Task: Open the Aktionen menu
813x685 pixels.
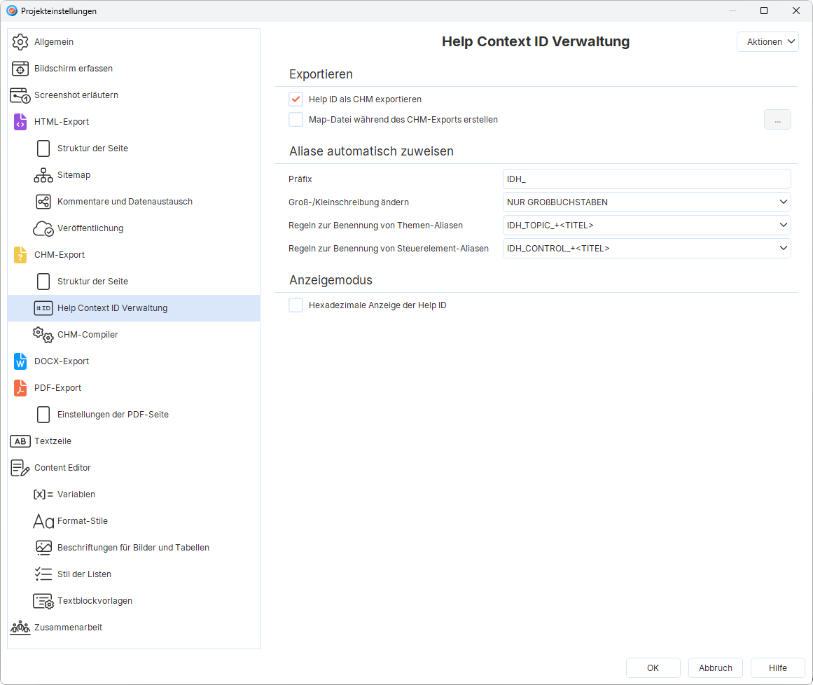Action: [767, 42]
